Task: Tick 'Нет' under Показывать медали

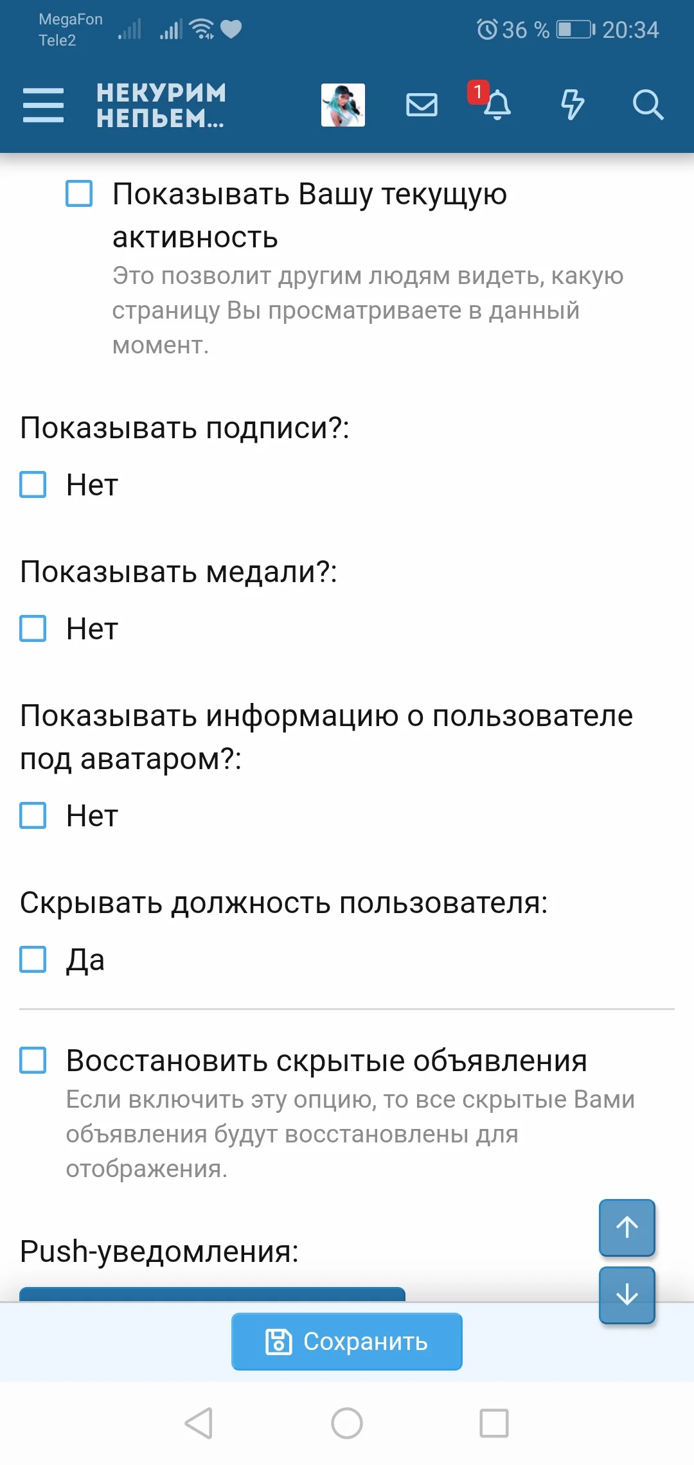Action: point(33,628)
